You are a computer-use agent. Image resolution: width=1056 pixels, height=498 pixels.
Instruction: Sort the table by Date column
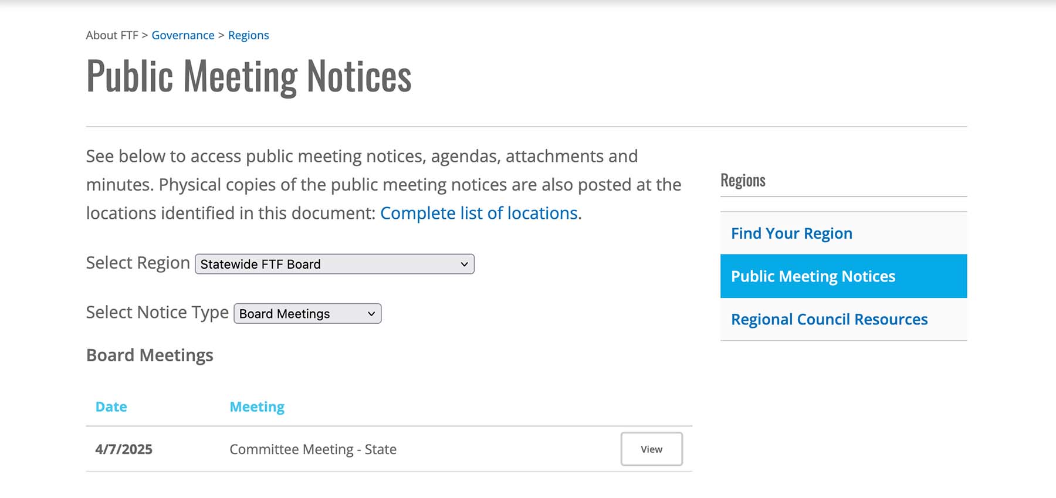point(111,406)
